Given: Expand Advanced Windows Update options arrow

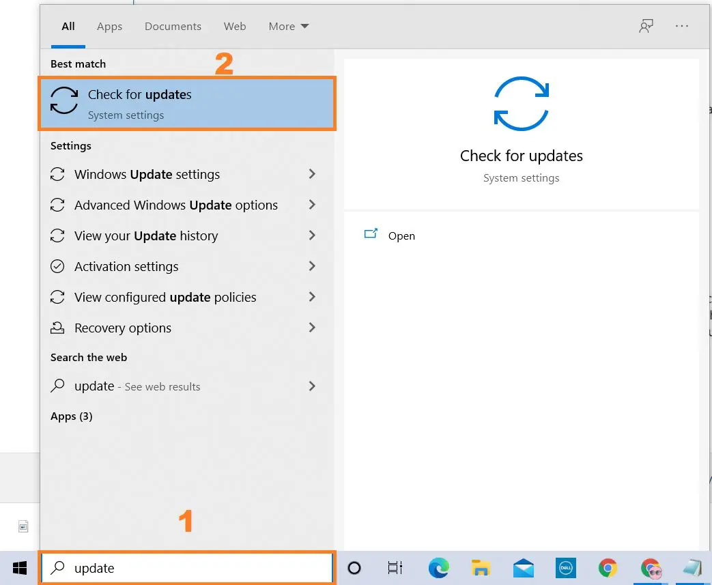Looking at the screenshot, I should click(x=312, y=205).
